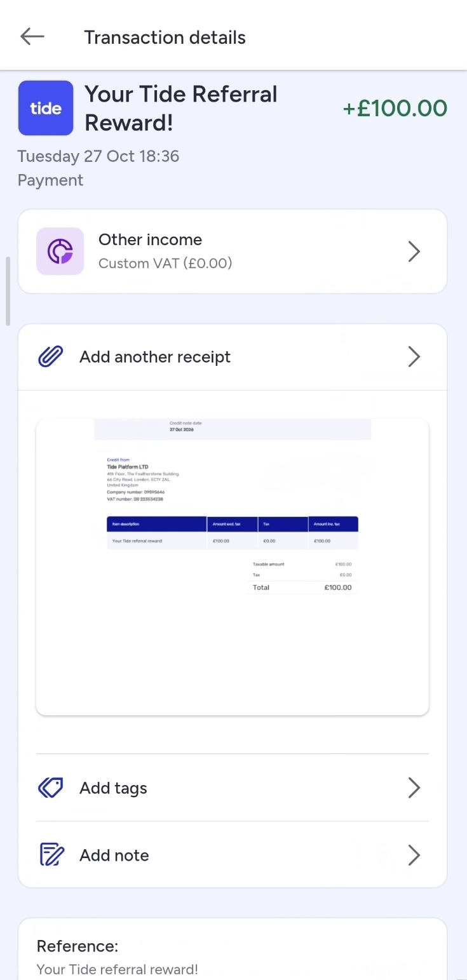
Task: Tap the tag icon beside Add tags
Action: (51, 788)
